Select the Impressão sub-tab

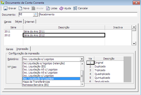tap(22, 49)
